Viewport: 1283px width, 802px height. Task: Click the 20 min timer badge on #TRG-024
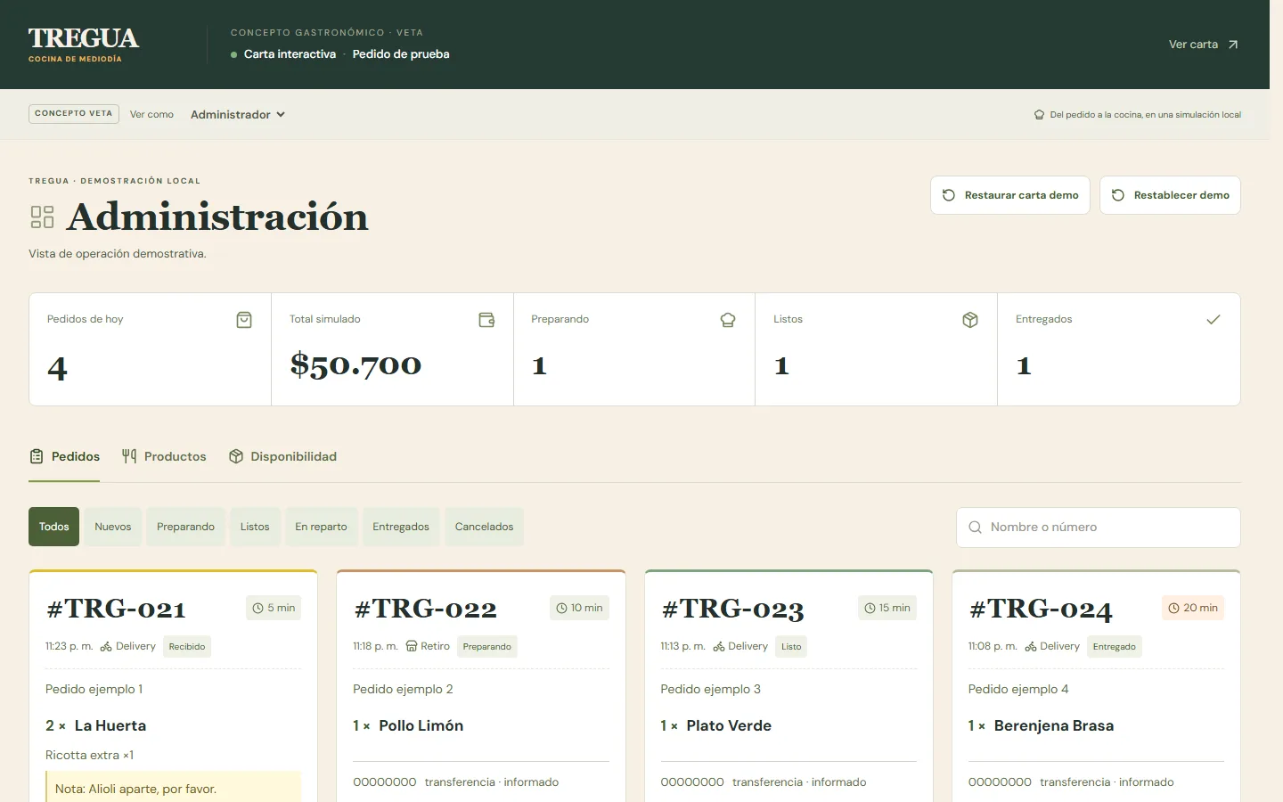pos(1193,608)
